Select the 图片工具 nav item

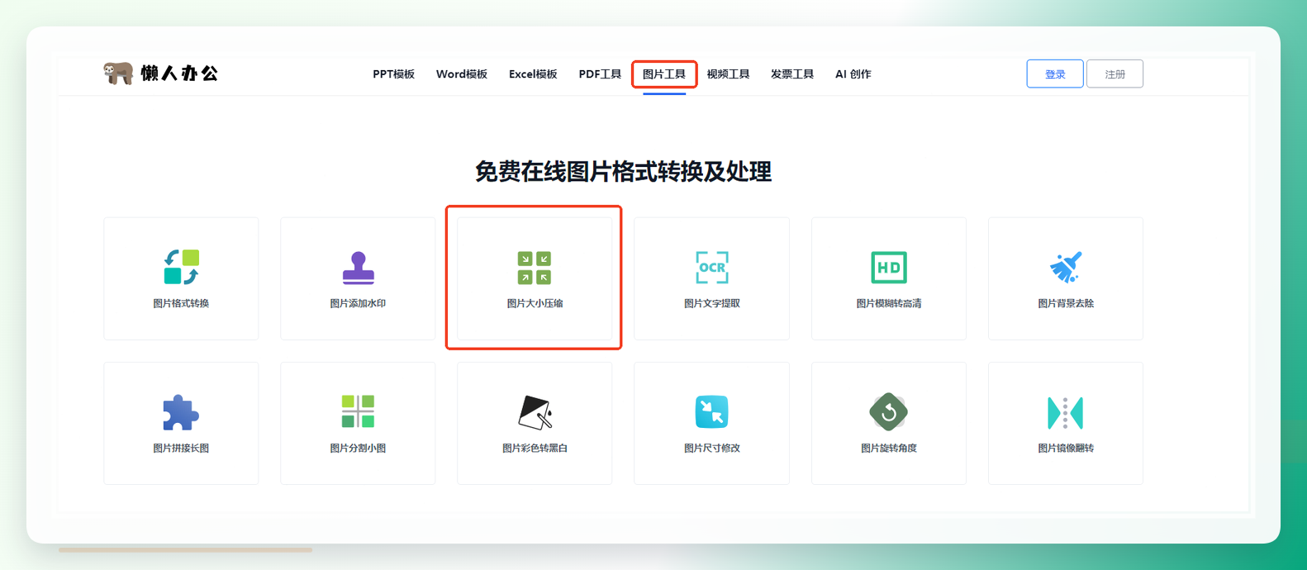pos(664,74)
